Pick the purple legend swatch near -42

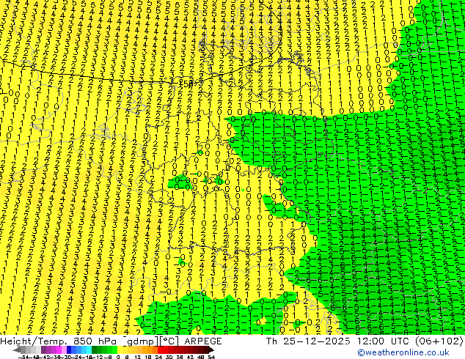[43, 349]
